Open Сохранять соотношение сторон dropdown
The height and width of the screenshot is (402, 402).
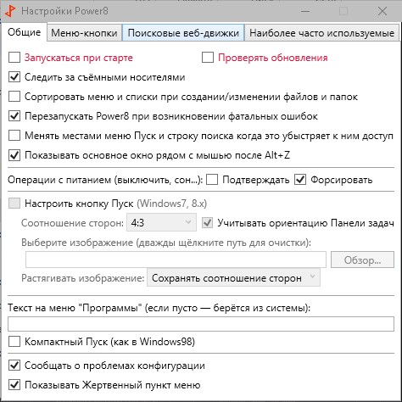click(233, 278)
